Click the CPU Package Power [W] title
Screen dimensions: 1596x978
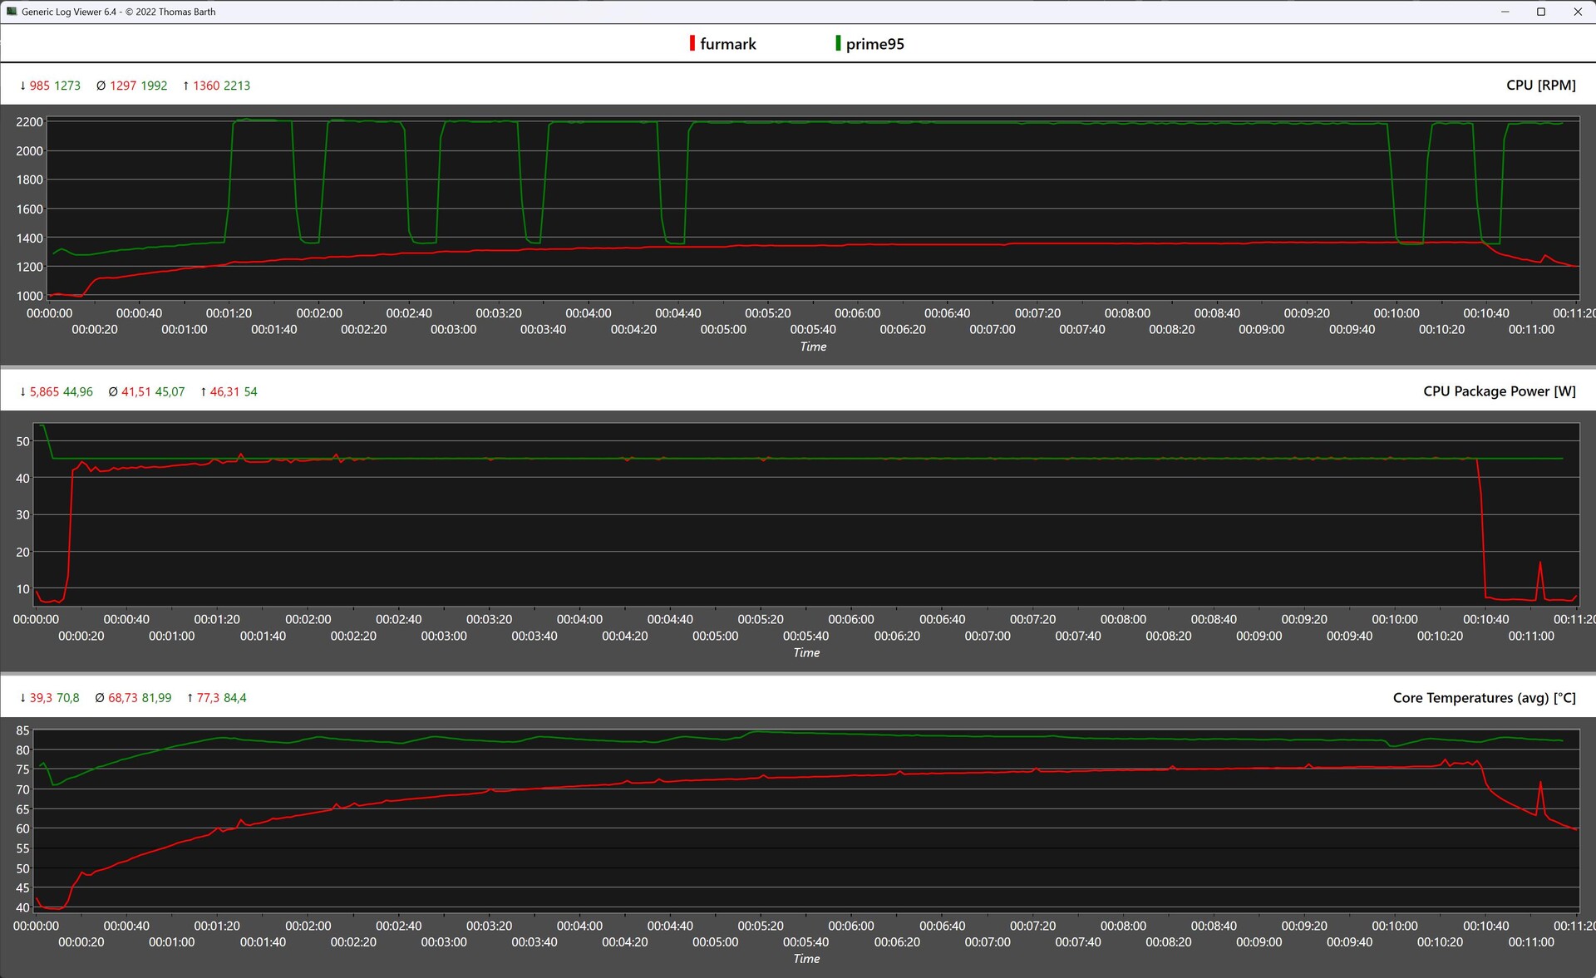pos(1499,391)
